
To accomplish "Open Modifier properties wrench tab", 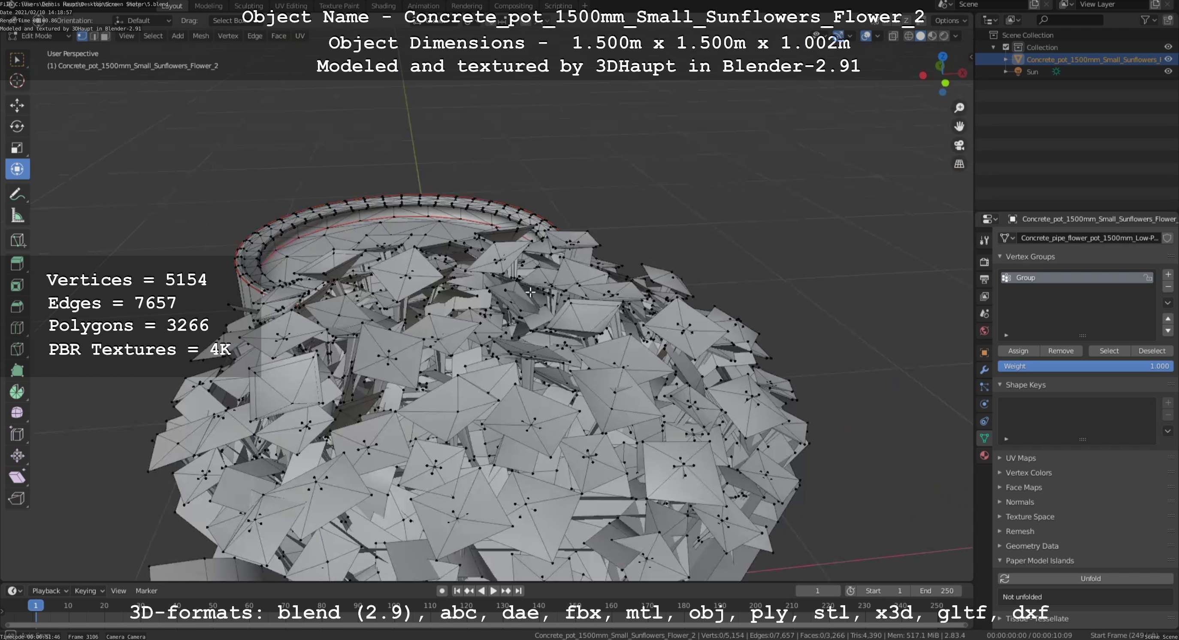I will click(x=984, y=370).
